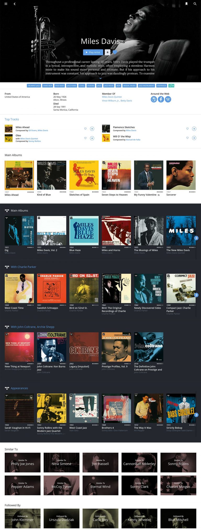Image resolution: width=201 pixels, height=530 pixels.
Task: Open the Manuel de Falla composer link
Action: click(133, 140)
